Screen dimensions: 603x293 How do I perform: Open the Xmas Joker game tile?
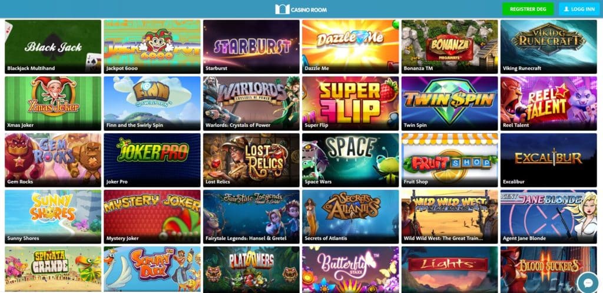pos(53,103)
